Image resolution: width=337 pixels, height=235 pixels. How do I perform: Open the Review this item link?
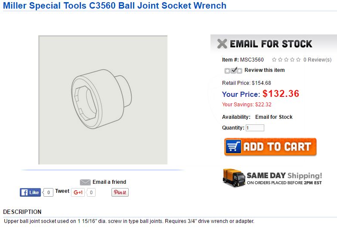pos(264,70)
